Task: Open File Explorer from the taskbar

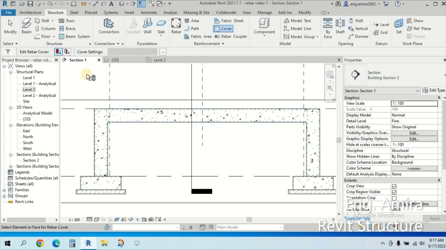Action: (104, 243)
